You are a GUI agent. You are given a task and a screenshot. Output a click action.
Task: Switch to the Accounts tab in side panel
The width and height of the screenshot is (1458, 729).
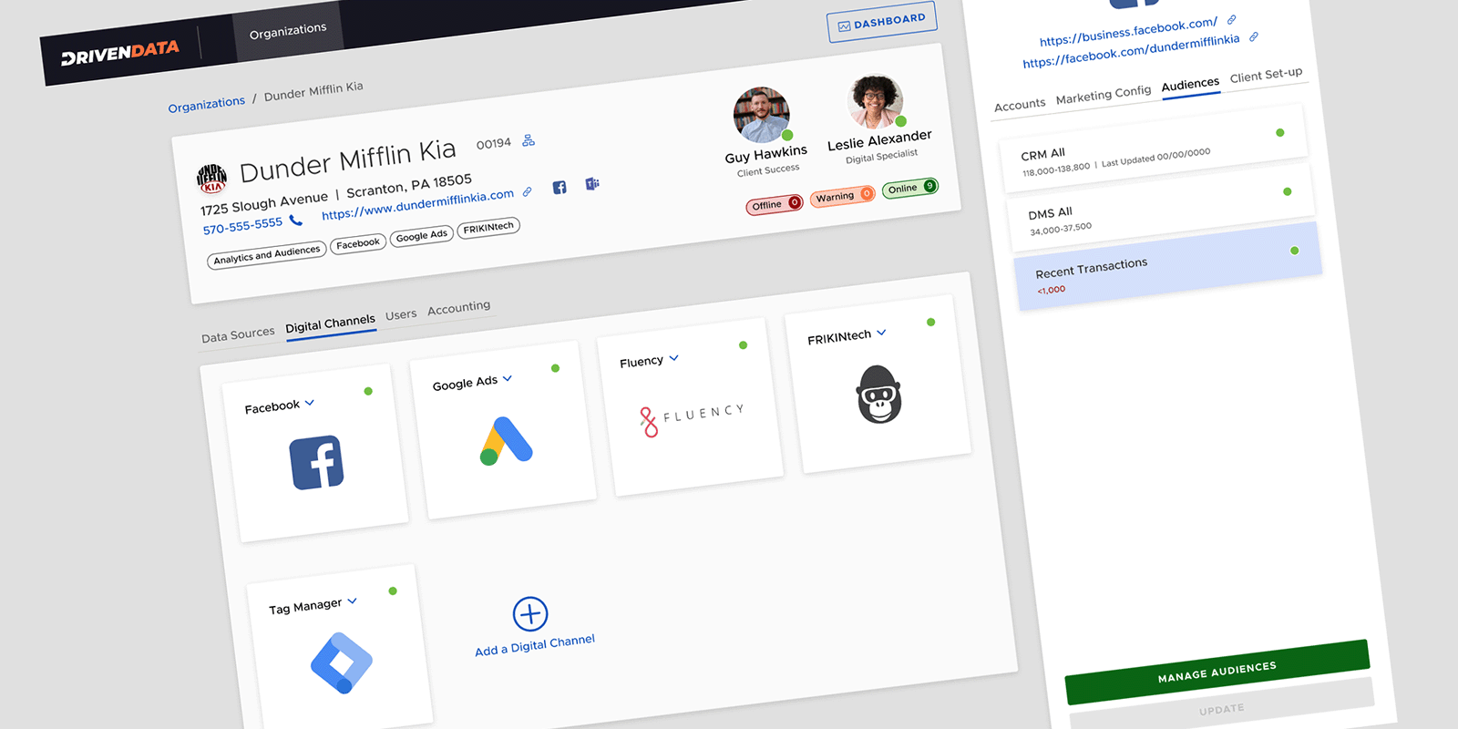pyautogui.click(x=1020, y=105)
